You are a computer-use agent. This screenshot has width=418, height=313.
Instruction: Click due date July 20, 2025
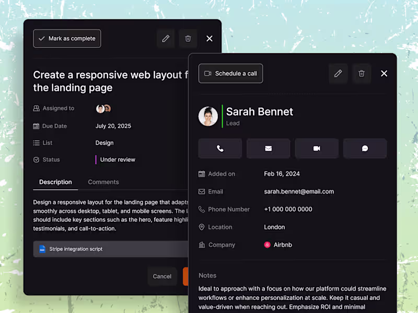(113, 126)
